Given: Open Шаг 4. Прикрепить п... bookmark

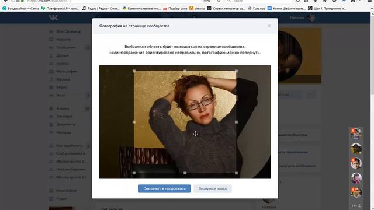Looking at the screenshot, I should tap(327, 8).
